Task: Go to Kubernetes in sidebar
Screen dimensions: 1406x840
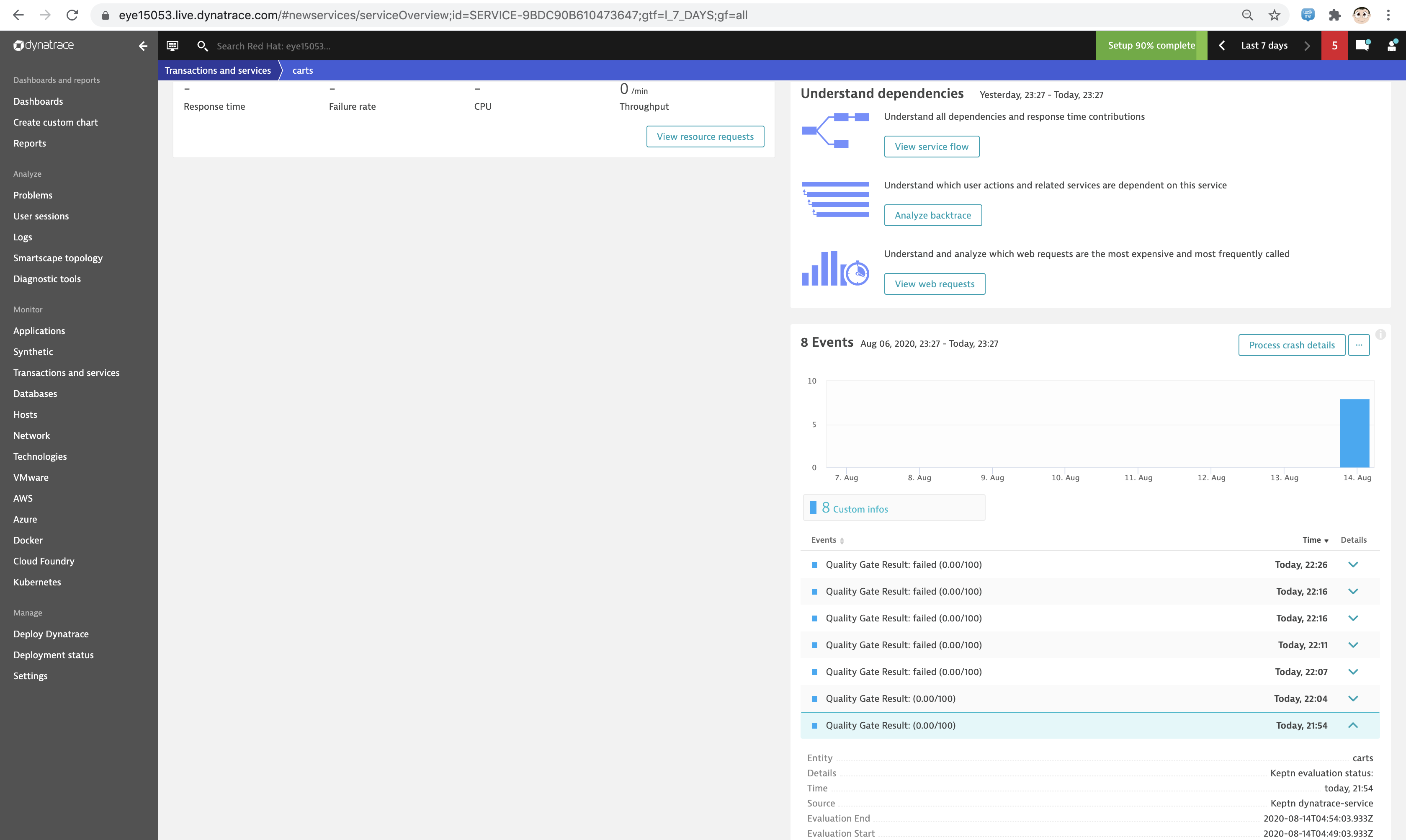Action: tap(37, 582)
